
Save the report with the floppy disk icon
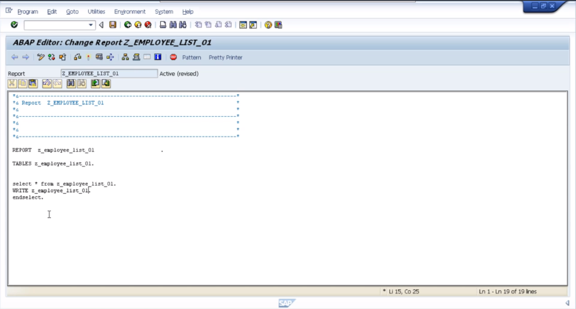coord(112,25)
